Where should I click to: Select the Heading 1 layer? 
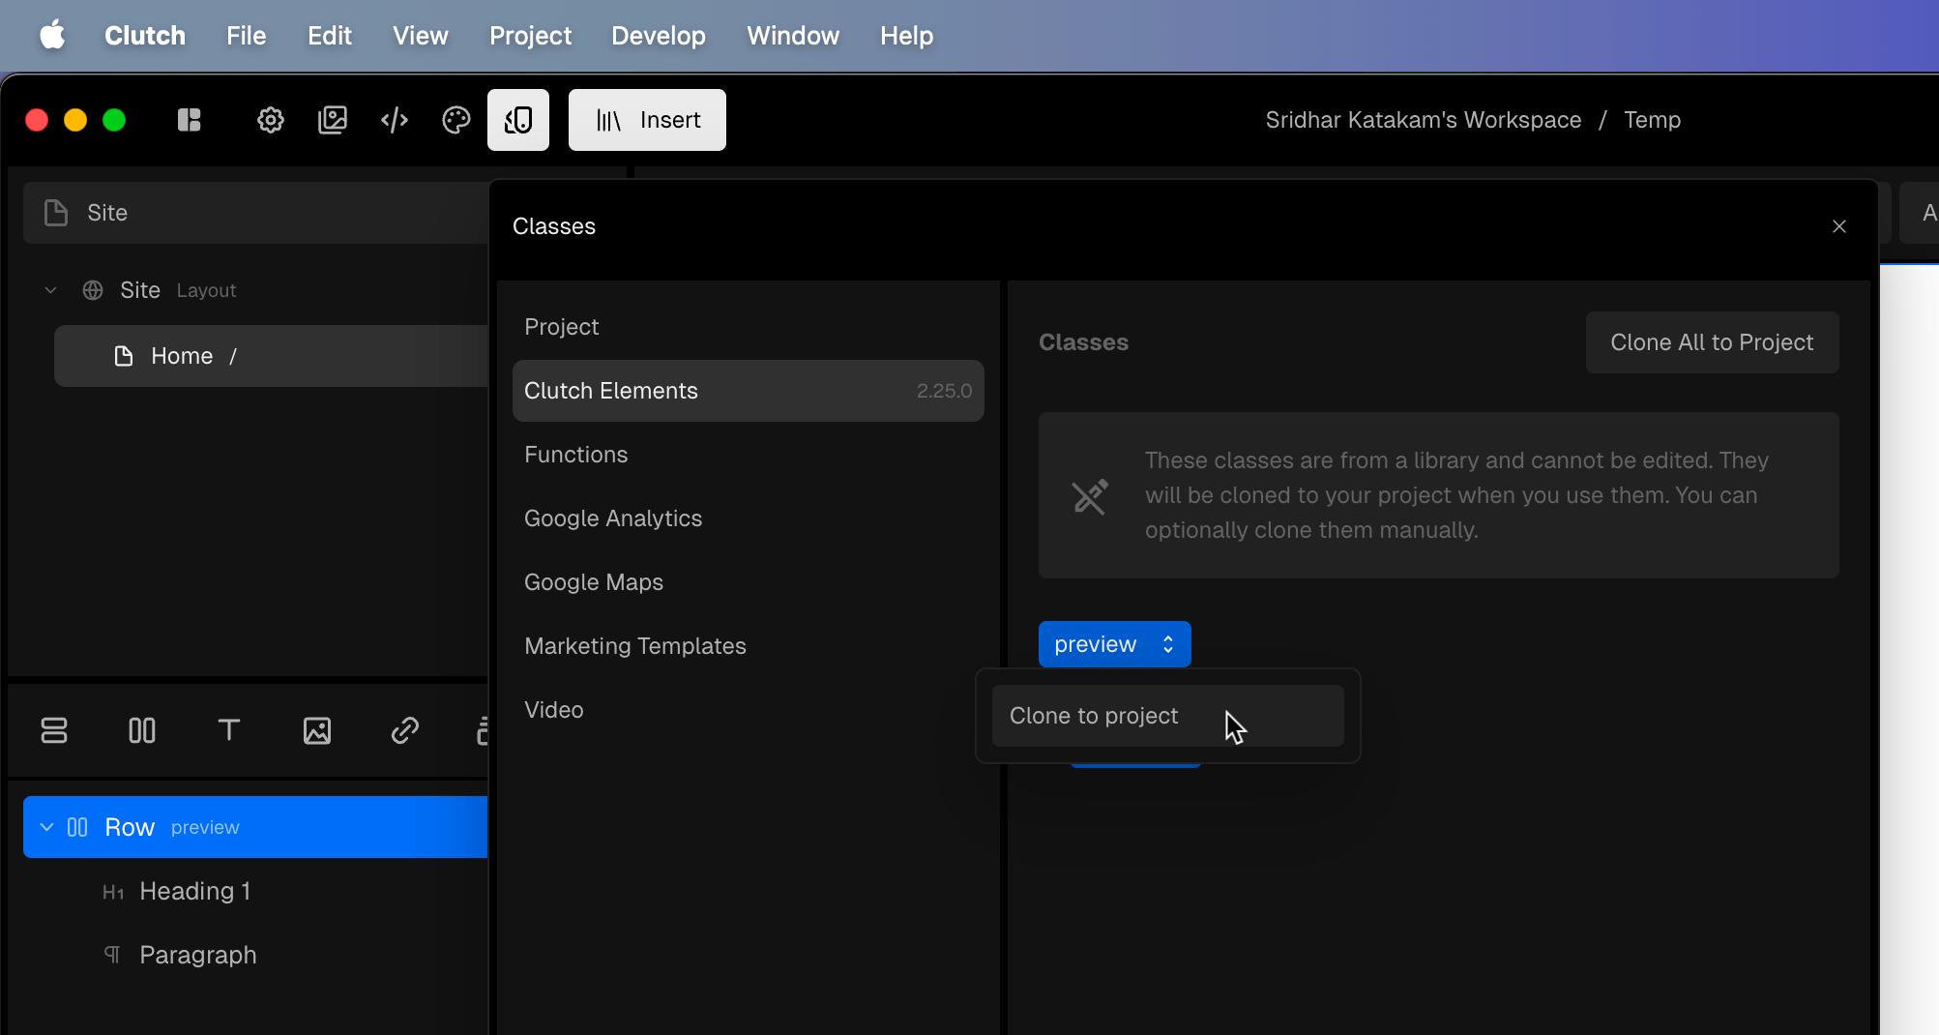[x=256, y=891]
